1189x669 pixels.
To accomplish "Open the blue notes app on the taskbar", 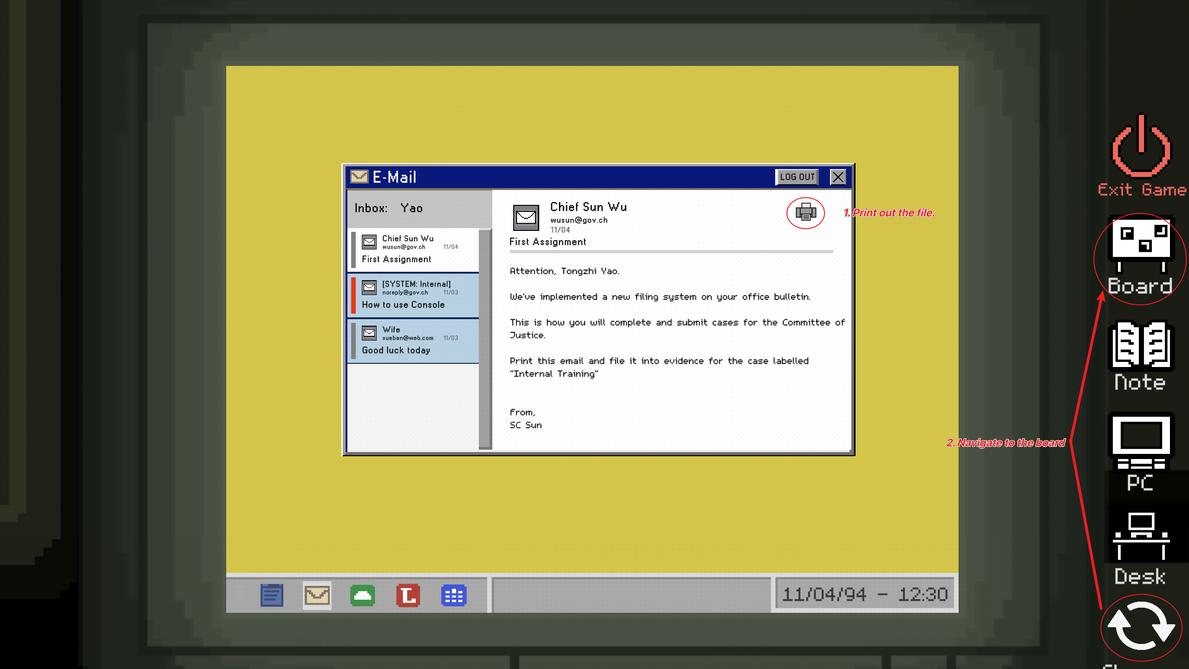I will 271,594.
